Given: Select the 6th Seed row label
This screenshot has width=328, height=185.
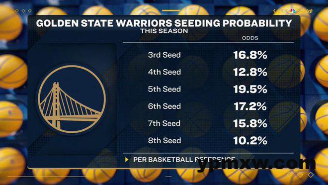Looking at the screenshot, I should point(164,106).
